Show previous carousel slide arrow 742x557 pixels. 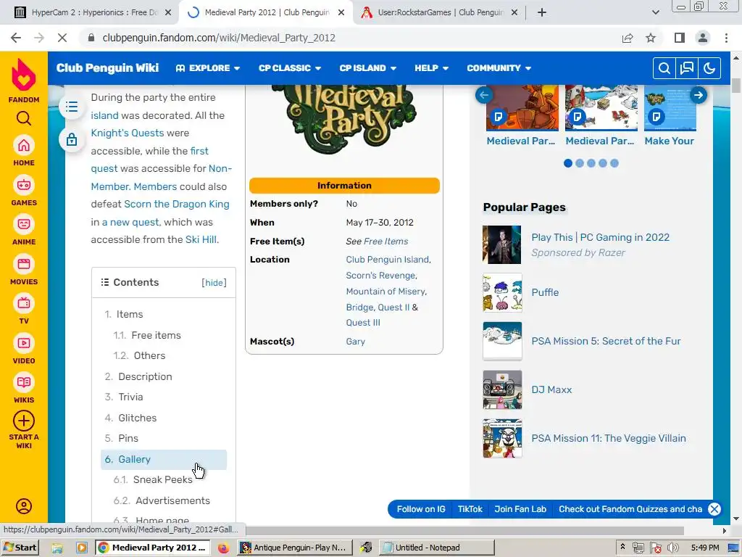(x=484, y=95)
